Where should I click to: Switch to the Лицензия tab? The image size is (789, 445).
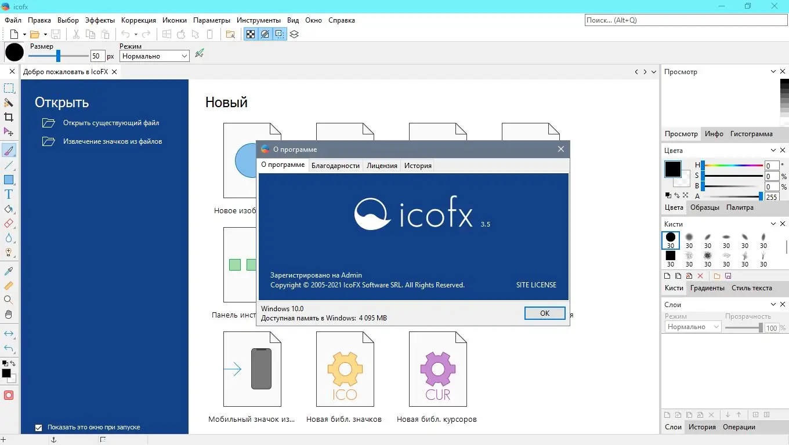(382, 165)
